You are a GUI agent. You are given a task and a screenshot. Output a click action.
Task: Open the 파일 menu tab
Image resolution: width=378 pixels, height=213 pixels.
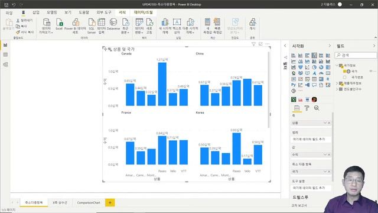(x=9, y=12)
